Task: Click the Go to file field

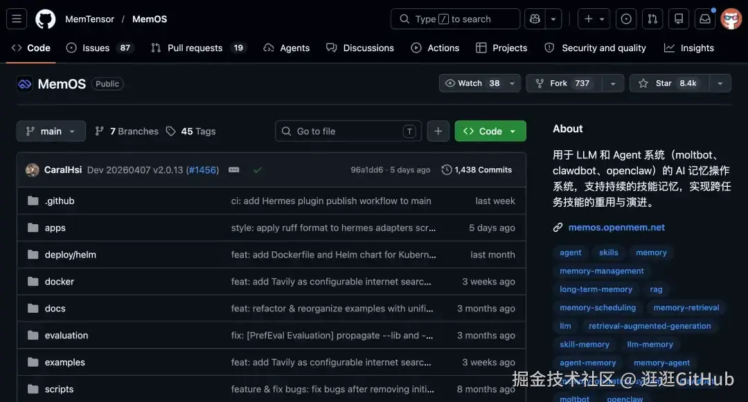Action: point(348,131)
